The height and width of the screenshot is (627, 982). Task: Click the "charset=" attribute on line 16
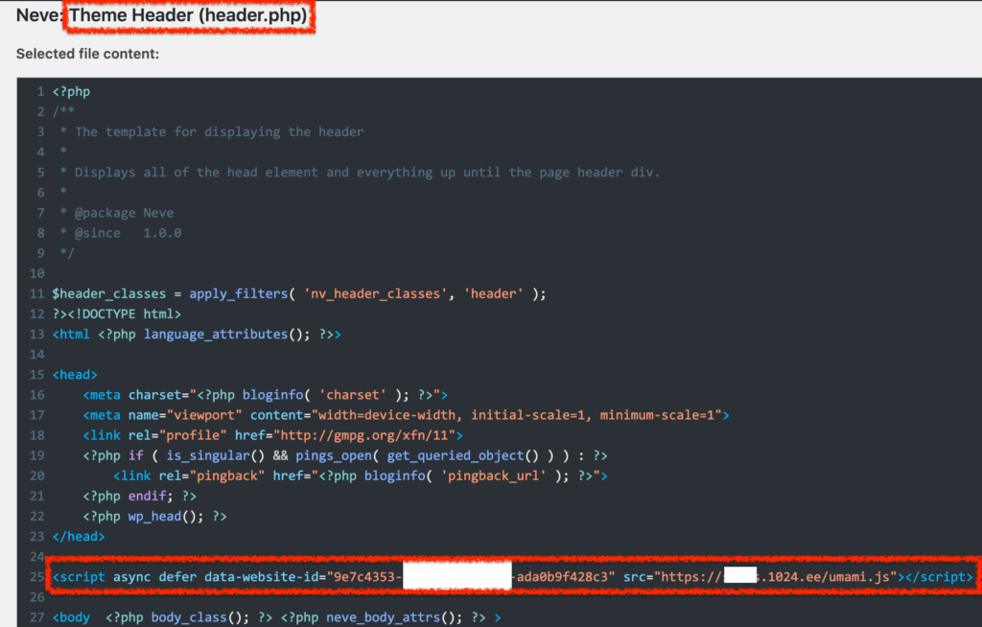point(158,395)
